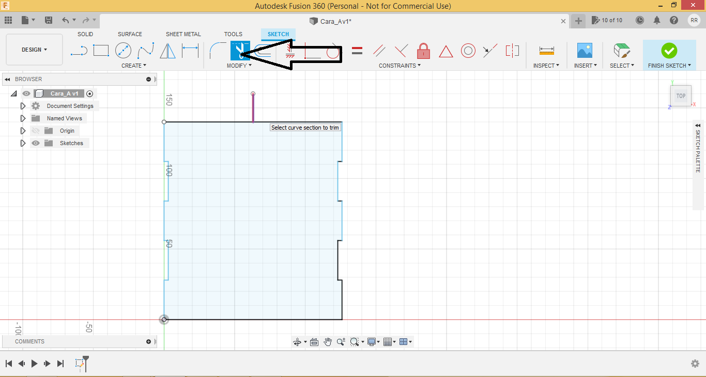
Task: Open a new design tab
Action: [x=578, y=21]
